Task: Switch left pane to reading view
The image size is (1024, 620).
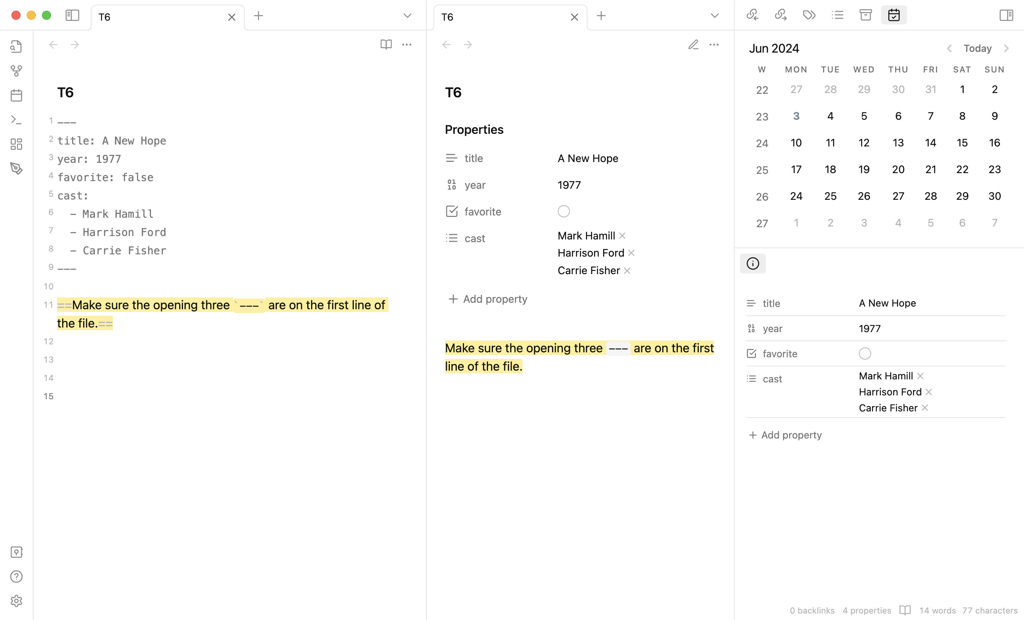Action: tap(386, 45)
